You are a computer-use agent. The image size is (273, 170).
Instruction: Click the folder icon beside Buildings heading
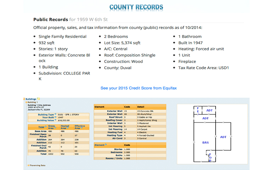pyautogui.click(x=38, y=99)
